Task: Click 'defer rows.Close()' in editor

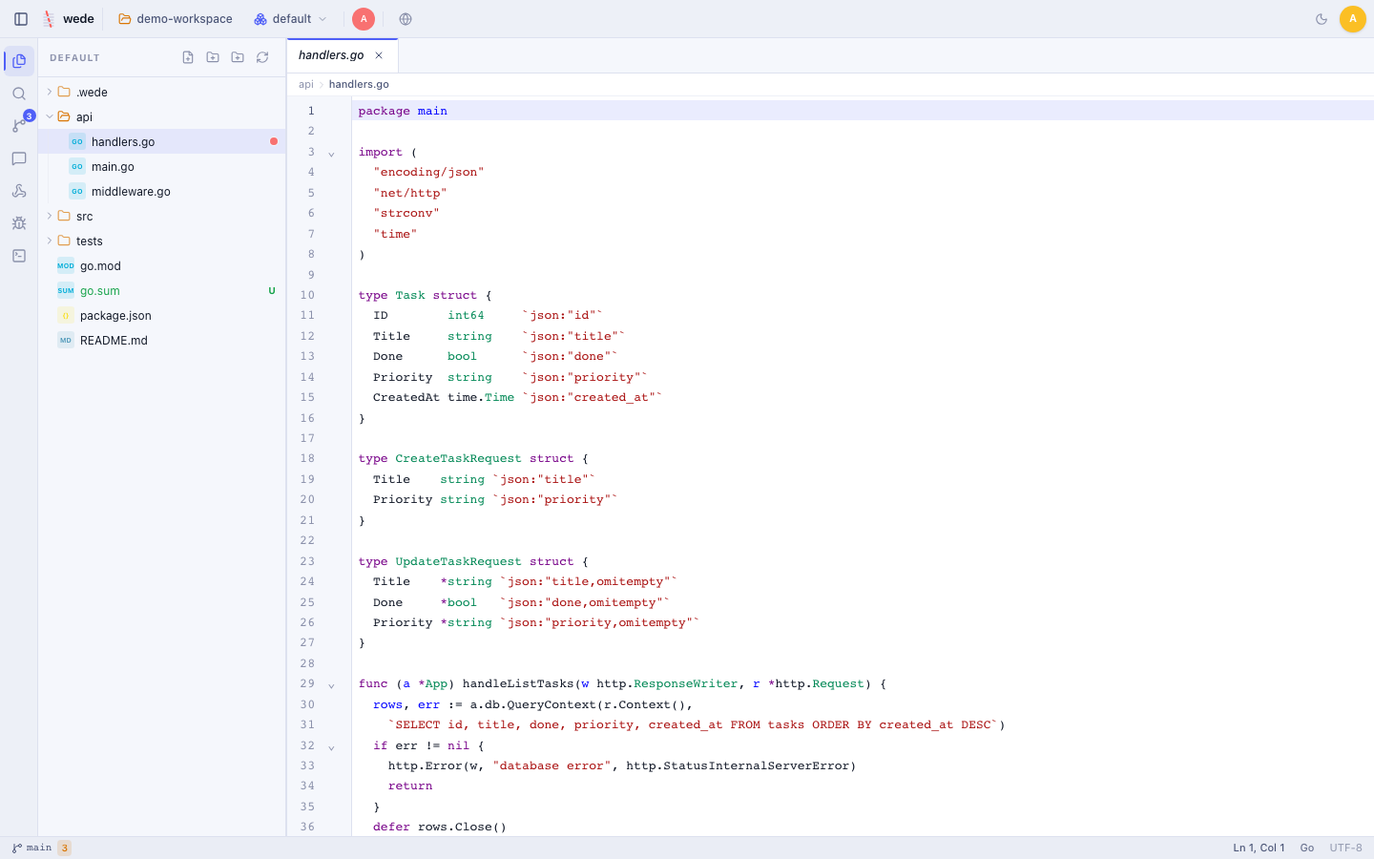Action: click(440, 827)
